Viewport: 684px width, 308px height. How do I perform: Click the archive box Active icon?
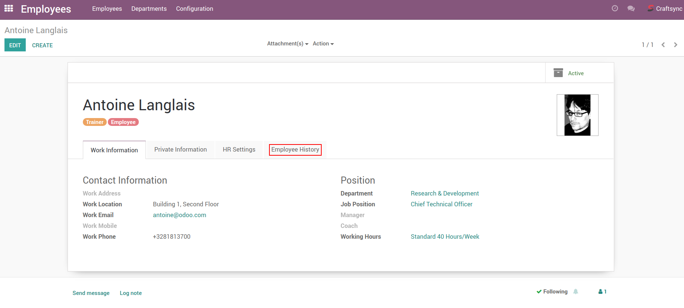click(558, 73)
